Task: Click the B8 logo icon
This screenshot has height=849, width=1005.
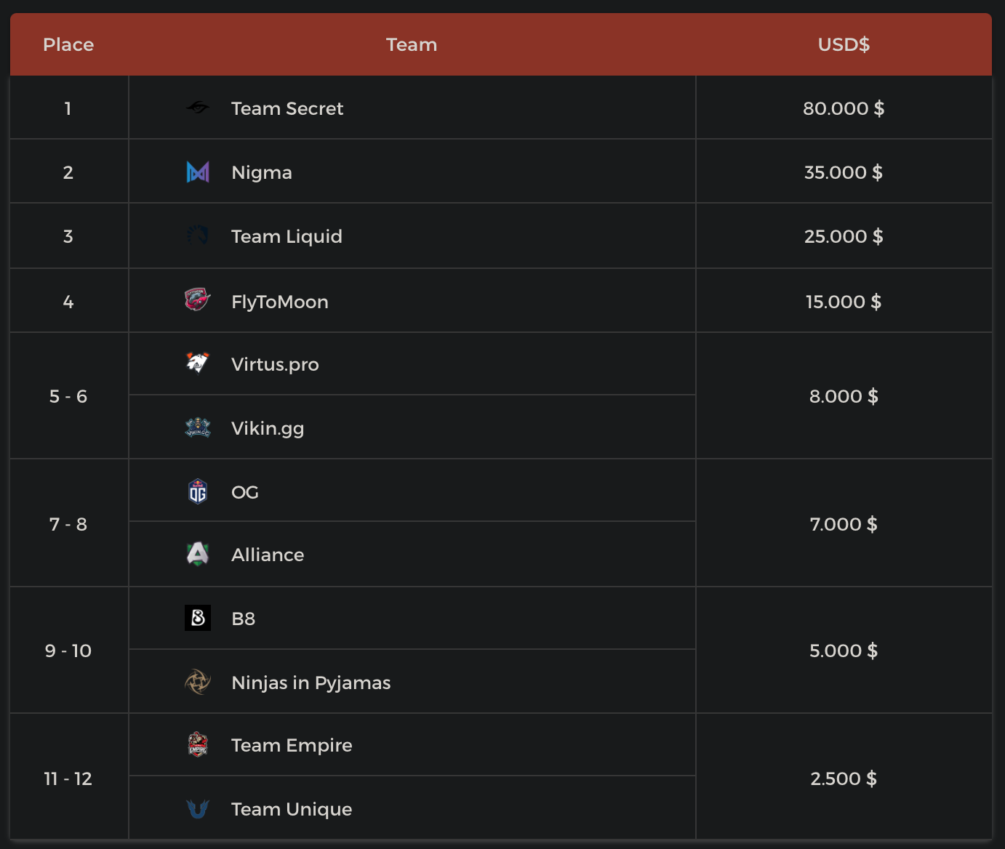Action: pyautogui.click(x=197, y=618)
